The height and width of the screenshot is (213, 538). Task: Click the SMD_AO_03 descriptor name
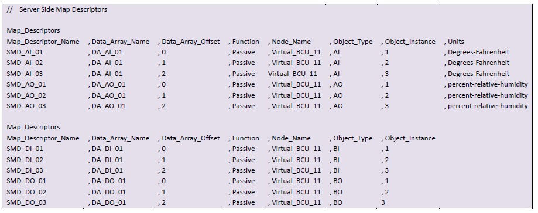coord(26,106)
